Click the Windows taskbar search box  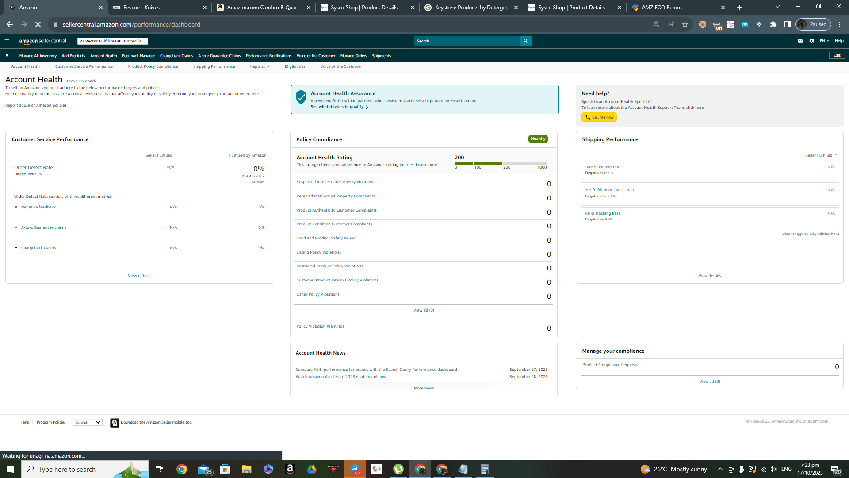(x=85, y=469)
